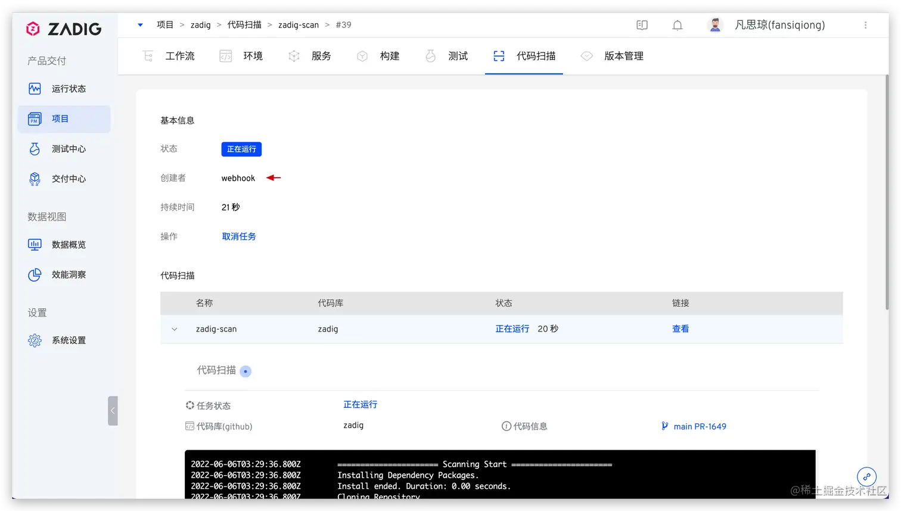Click the 正在运行 value beside 任务状态
The height and width of the screenshot is (511, 901).
coord(361,404)
